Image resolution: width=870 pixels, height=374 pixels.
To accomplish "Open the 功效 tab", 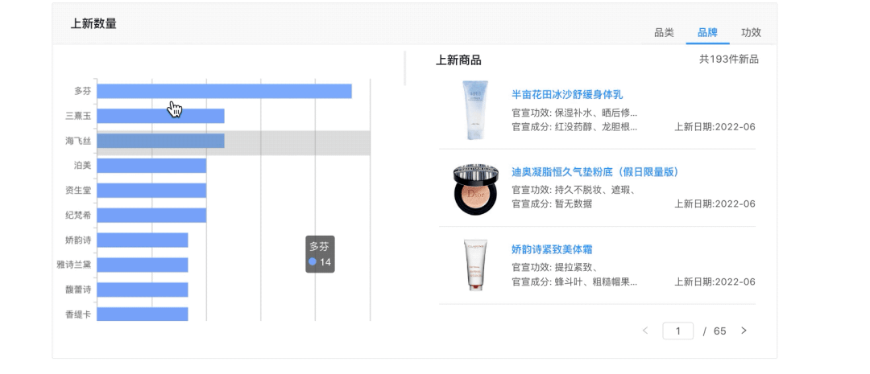I will click(751, 33).
